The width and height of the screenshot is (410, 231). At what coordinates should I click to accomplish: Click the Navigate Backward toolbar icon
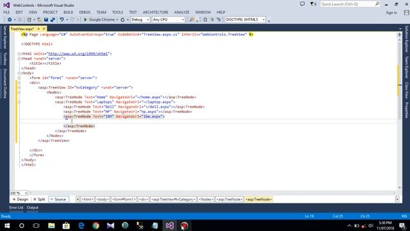coord(10,20)
